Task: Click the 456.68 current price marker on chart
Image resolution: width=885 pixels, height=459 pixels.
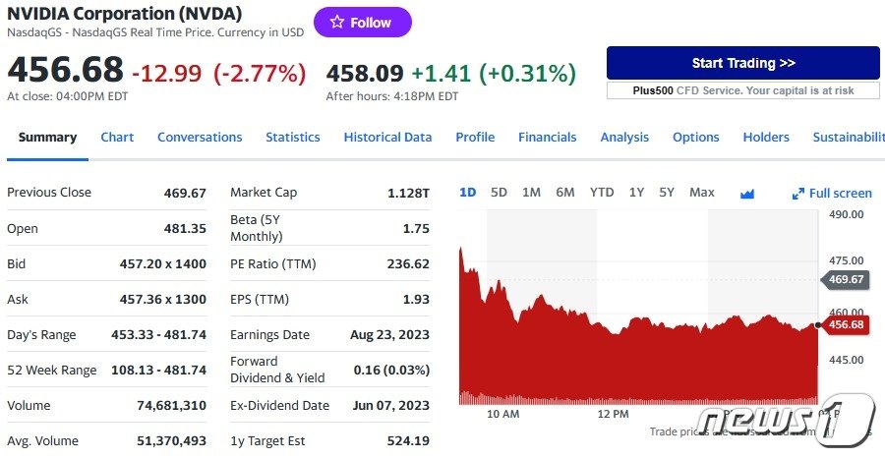Action: tap(845, 325)
